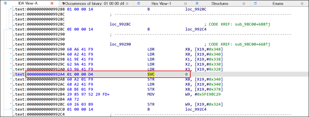Click hex bytes 61 9E 41 F9
309x117 pixels.
tap(80, 59)
